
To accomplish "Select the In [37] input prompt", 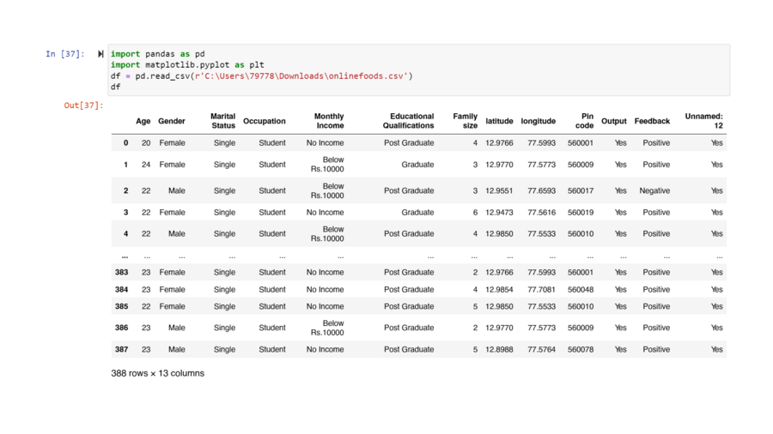I will 65,54.
